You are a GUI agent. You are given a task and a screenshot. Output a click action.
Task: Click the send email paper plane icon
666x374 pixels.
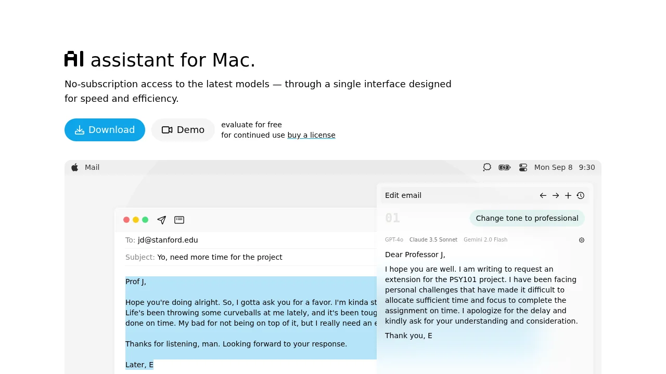(161, 220)
